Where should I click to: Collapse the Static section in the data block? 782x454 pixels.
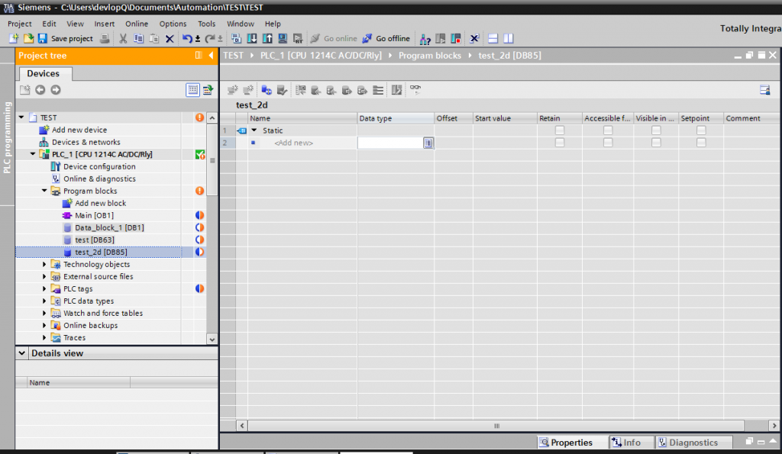[254, 130]
